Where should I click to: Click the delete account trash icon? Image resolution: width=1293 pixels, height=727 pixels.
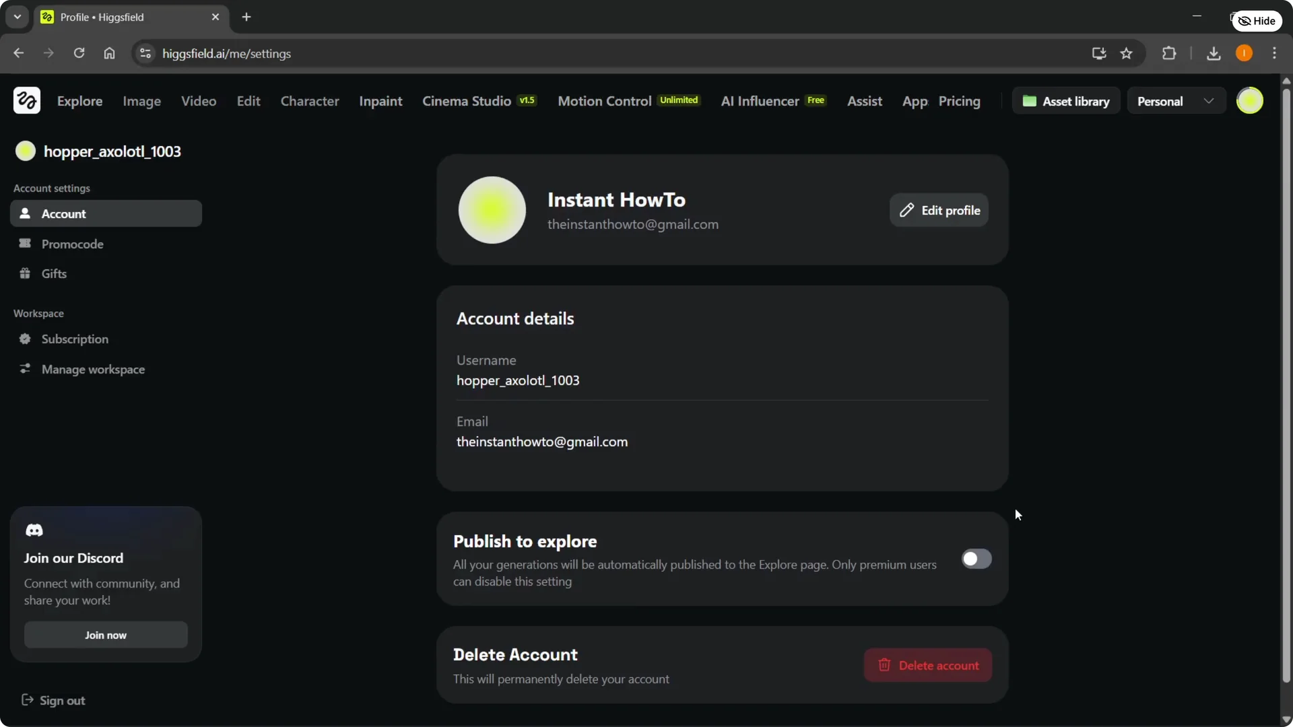884,665
